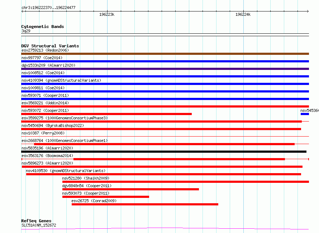Click the esv2668764 (1000GenomesConsortiumPhase1) red bar
Screen dimensions: 319x233
pos(164,144)
